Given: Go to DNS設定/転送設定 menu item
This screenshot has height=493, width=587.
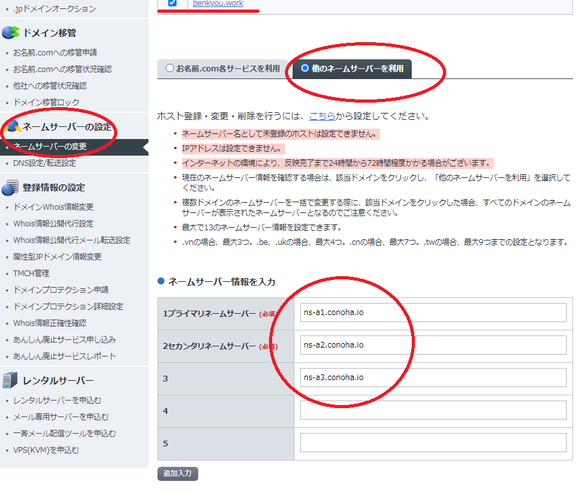Looking at the screenshot, I should (44, 163).
